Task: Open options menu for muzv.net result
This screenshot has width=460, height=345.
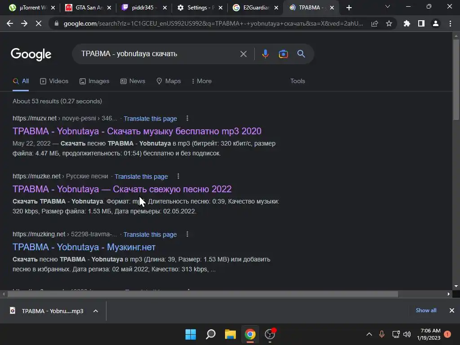Action: click(187, 118)
